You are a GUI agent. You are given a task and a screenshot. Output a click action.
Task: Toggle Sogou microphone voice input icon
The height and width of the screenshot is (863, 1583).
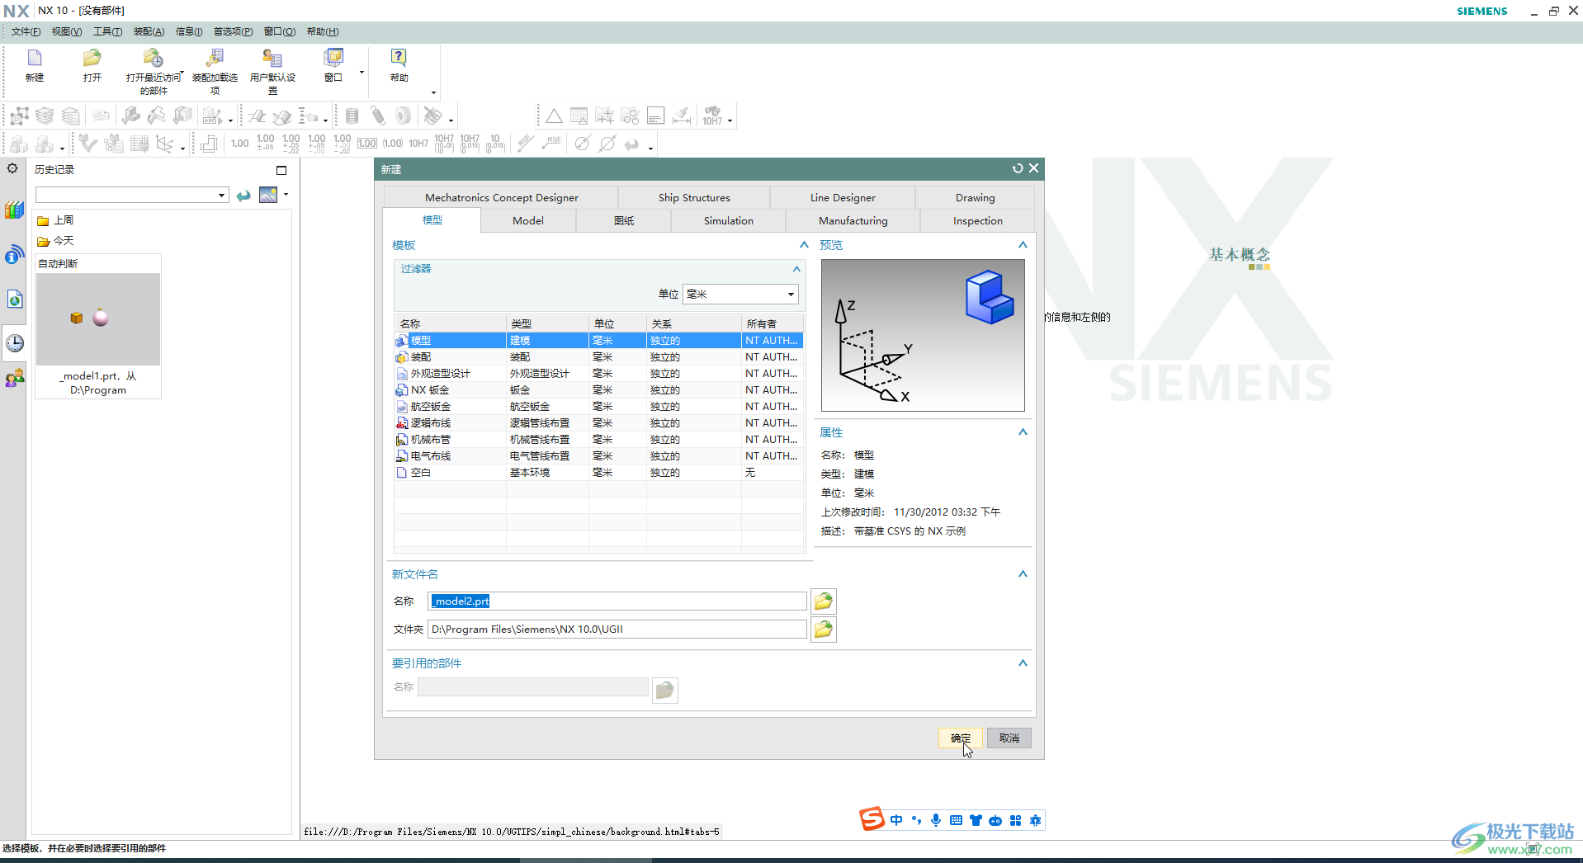pyautogui.click(x=936, y=820)
